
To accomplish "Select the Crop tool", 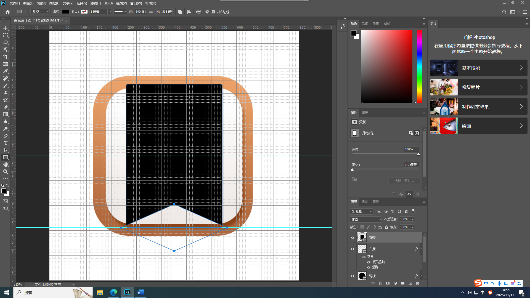I will tap(6, 57).
